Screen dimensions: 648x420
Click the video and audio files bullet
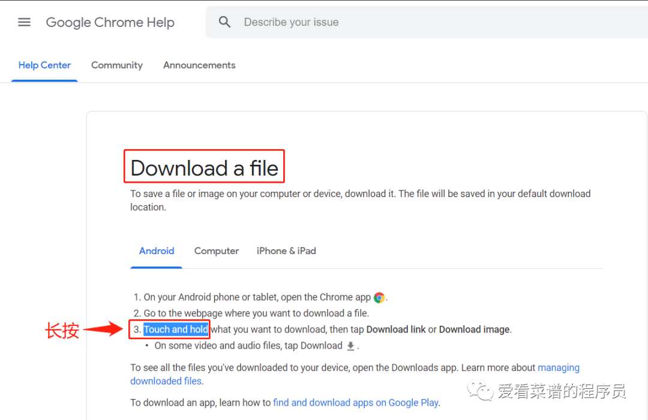coord(253,346)
